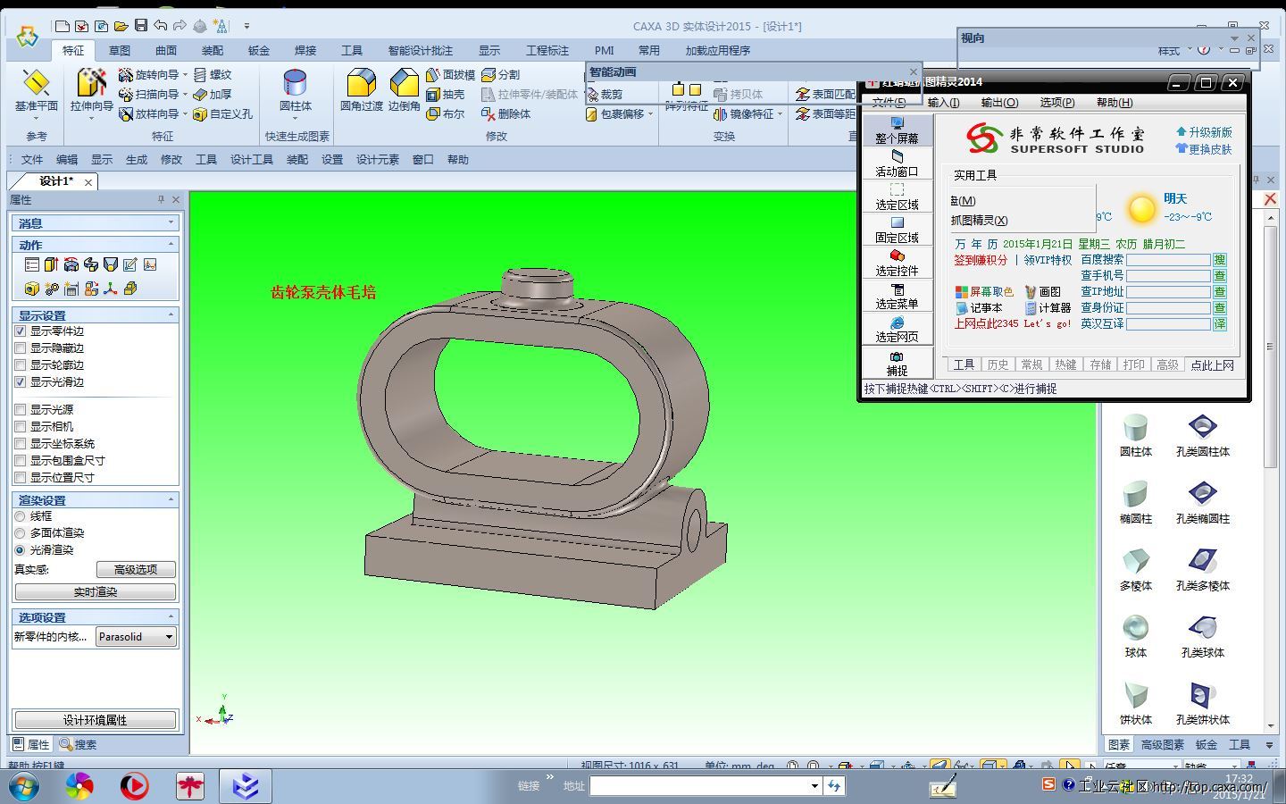The height and width of the screenshot is (804, 1286).
Task: Click the 自定义孔 custom hole tool
Action: coord(223,114)
